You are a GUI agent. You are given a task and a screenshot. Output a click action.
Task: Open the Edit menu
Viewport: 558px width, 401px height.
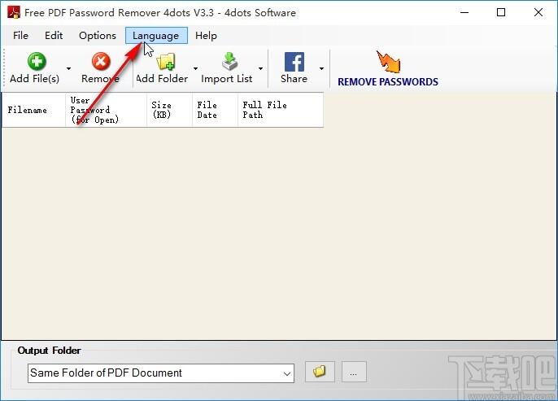[54, 36]
